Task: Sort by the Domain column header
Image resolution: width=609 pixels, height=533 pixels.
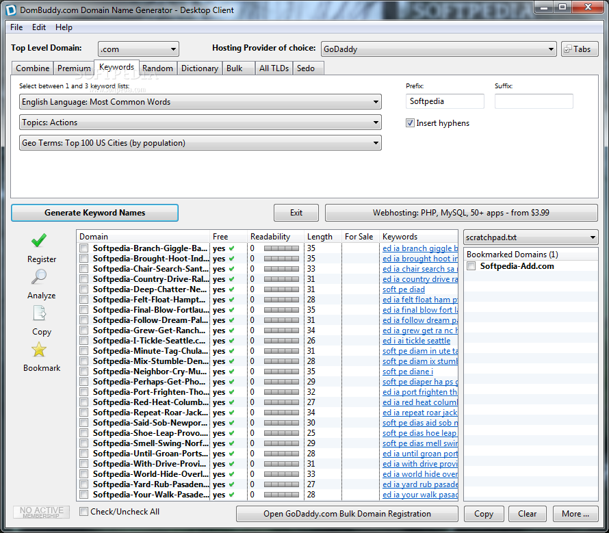Action: (143, 237)
